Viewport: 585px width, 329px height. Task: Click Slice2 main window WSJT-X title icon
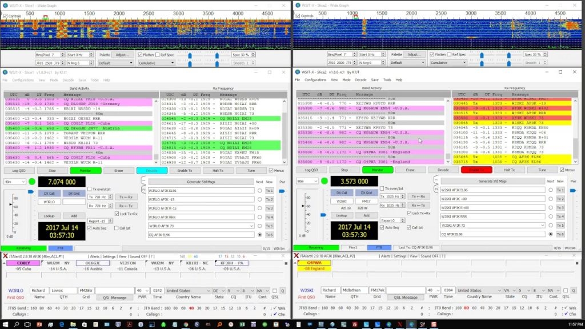[298, 72]
